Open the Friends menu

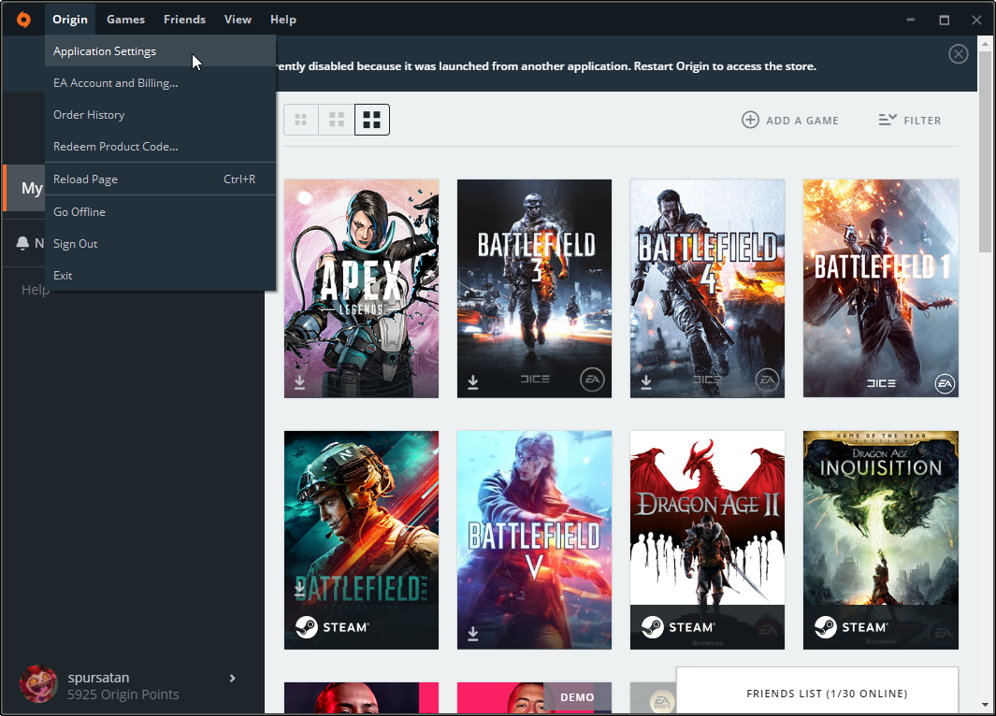[x=184, y=19]
